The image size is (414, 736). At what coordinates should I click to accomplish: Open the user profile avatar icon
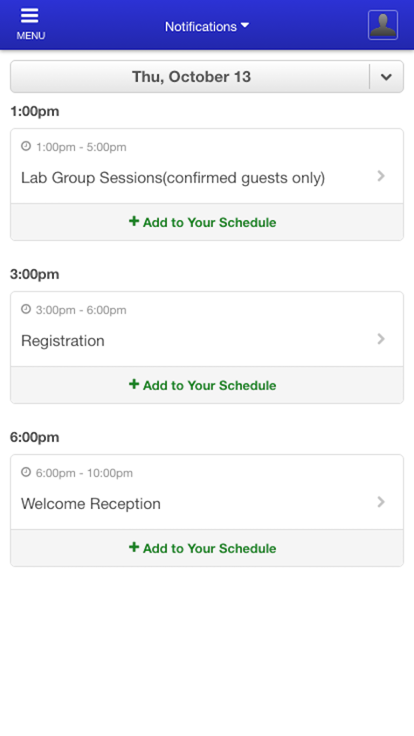pos(383,25)
